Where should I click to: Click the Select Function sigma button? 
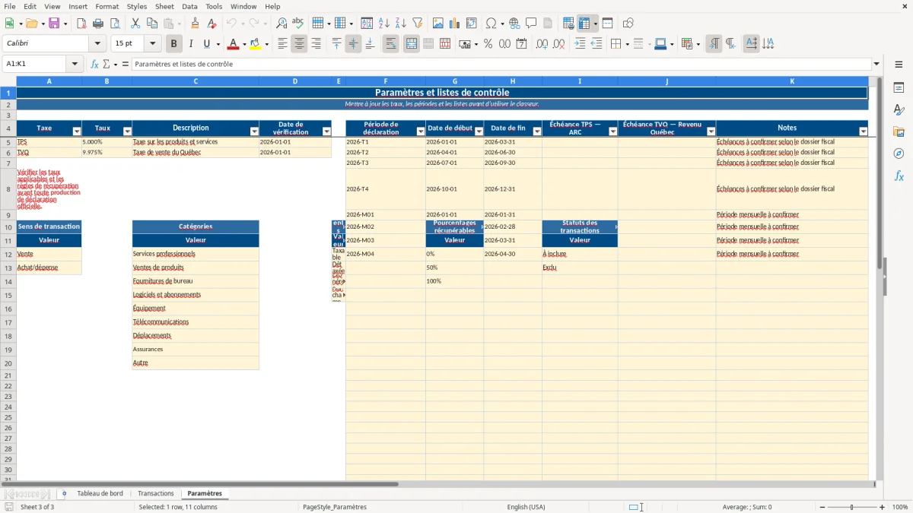click(x=106, y=64)
